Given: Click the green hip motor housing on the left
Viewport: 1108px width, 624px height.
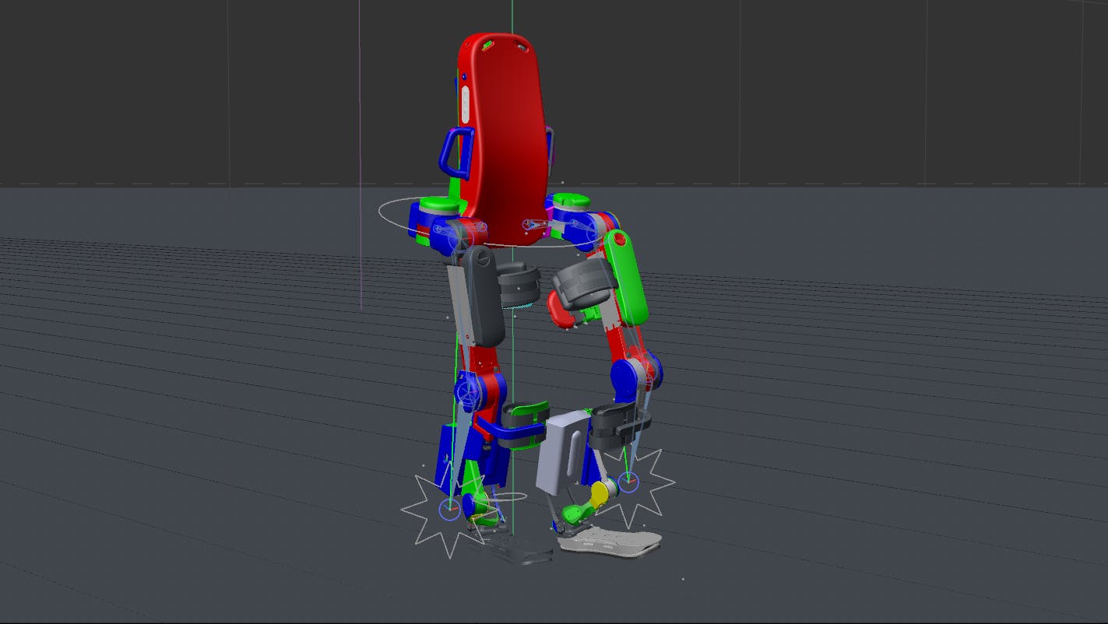Looking at the screenshot, I should [438, 204].
